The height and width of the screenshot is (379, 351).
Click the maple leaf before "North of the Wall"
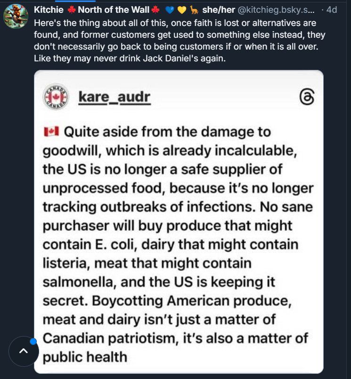(x=72, y=10)
